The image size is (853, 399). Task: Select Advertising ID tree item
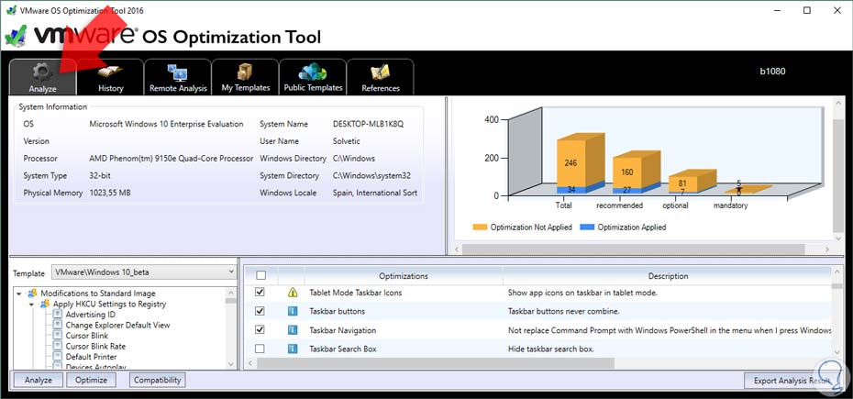(x=90, y=315)
